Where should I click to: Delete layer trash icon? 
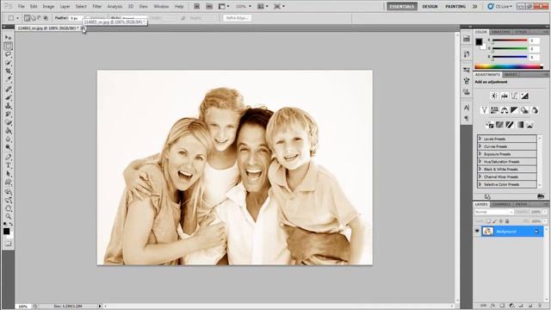pos(540,306)
